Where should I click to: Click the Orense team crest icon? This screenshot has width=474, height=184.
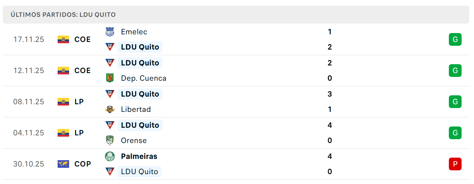tap(110, 140)
